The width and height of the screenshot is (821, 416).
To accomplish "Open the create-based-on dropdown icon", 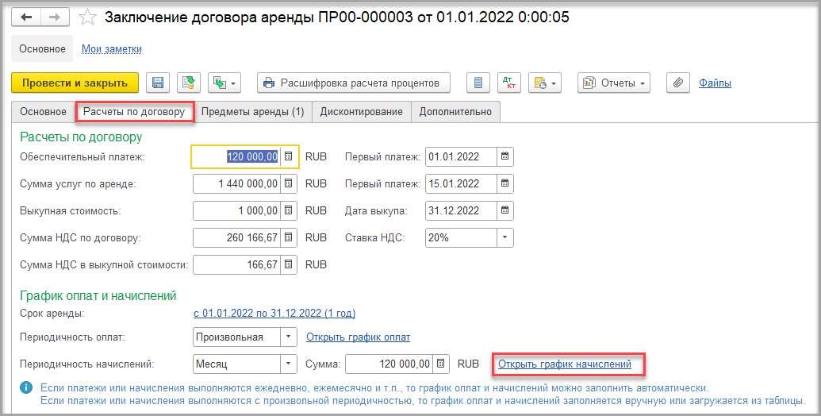I will pos(224,83).
